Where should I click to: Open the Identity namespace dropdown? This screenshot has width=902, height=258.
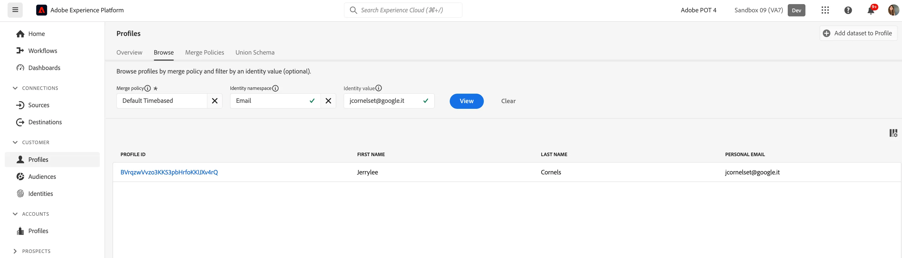point(275,101)
